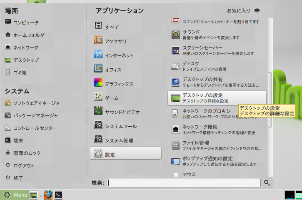Image resolution: width=302 pixels, height=200 pixels.
Task: Click the Menu button on the panel
Action: click(15, 195)
